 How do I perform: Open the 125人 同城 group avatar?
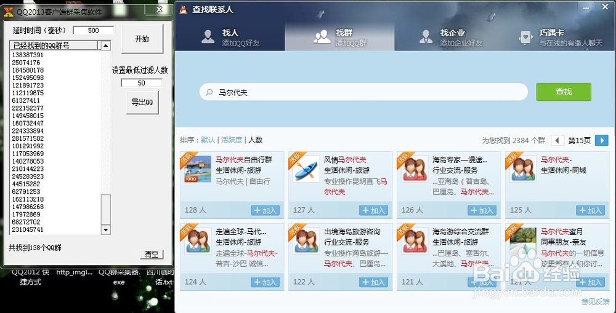click(x=523, y=169)
